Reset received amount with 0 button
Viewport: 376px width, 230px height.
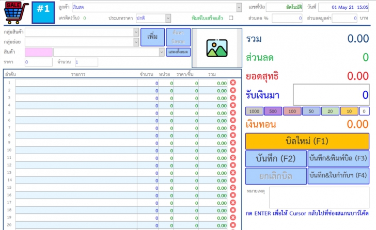coord(364,111)
